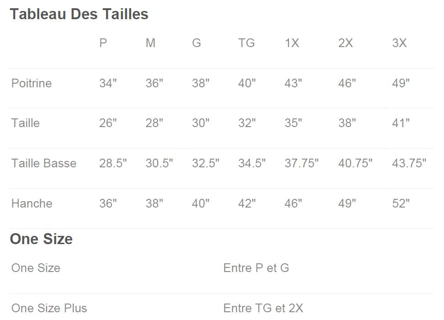The width and height of the screenshot is (444, 320).
Task: Select the Taille row label
Action: [x=26, y=123]
